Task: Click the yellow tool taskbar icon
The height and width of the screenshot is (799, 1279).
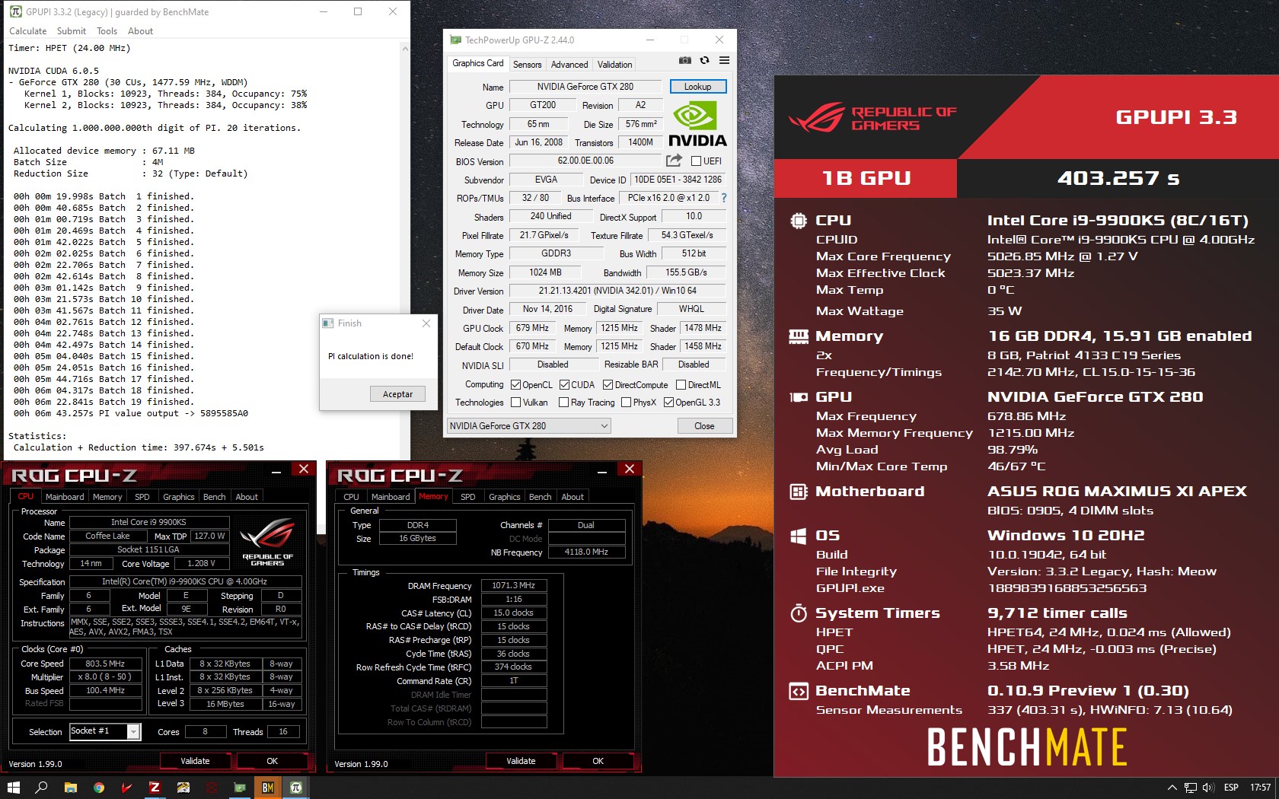Action: pyautogui.click(x=183, y=788)
